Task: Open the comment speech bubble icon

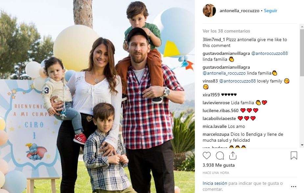Action: (220, 156)
